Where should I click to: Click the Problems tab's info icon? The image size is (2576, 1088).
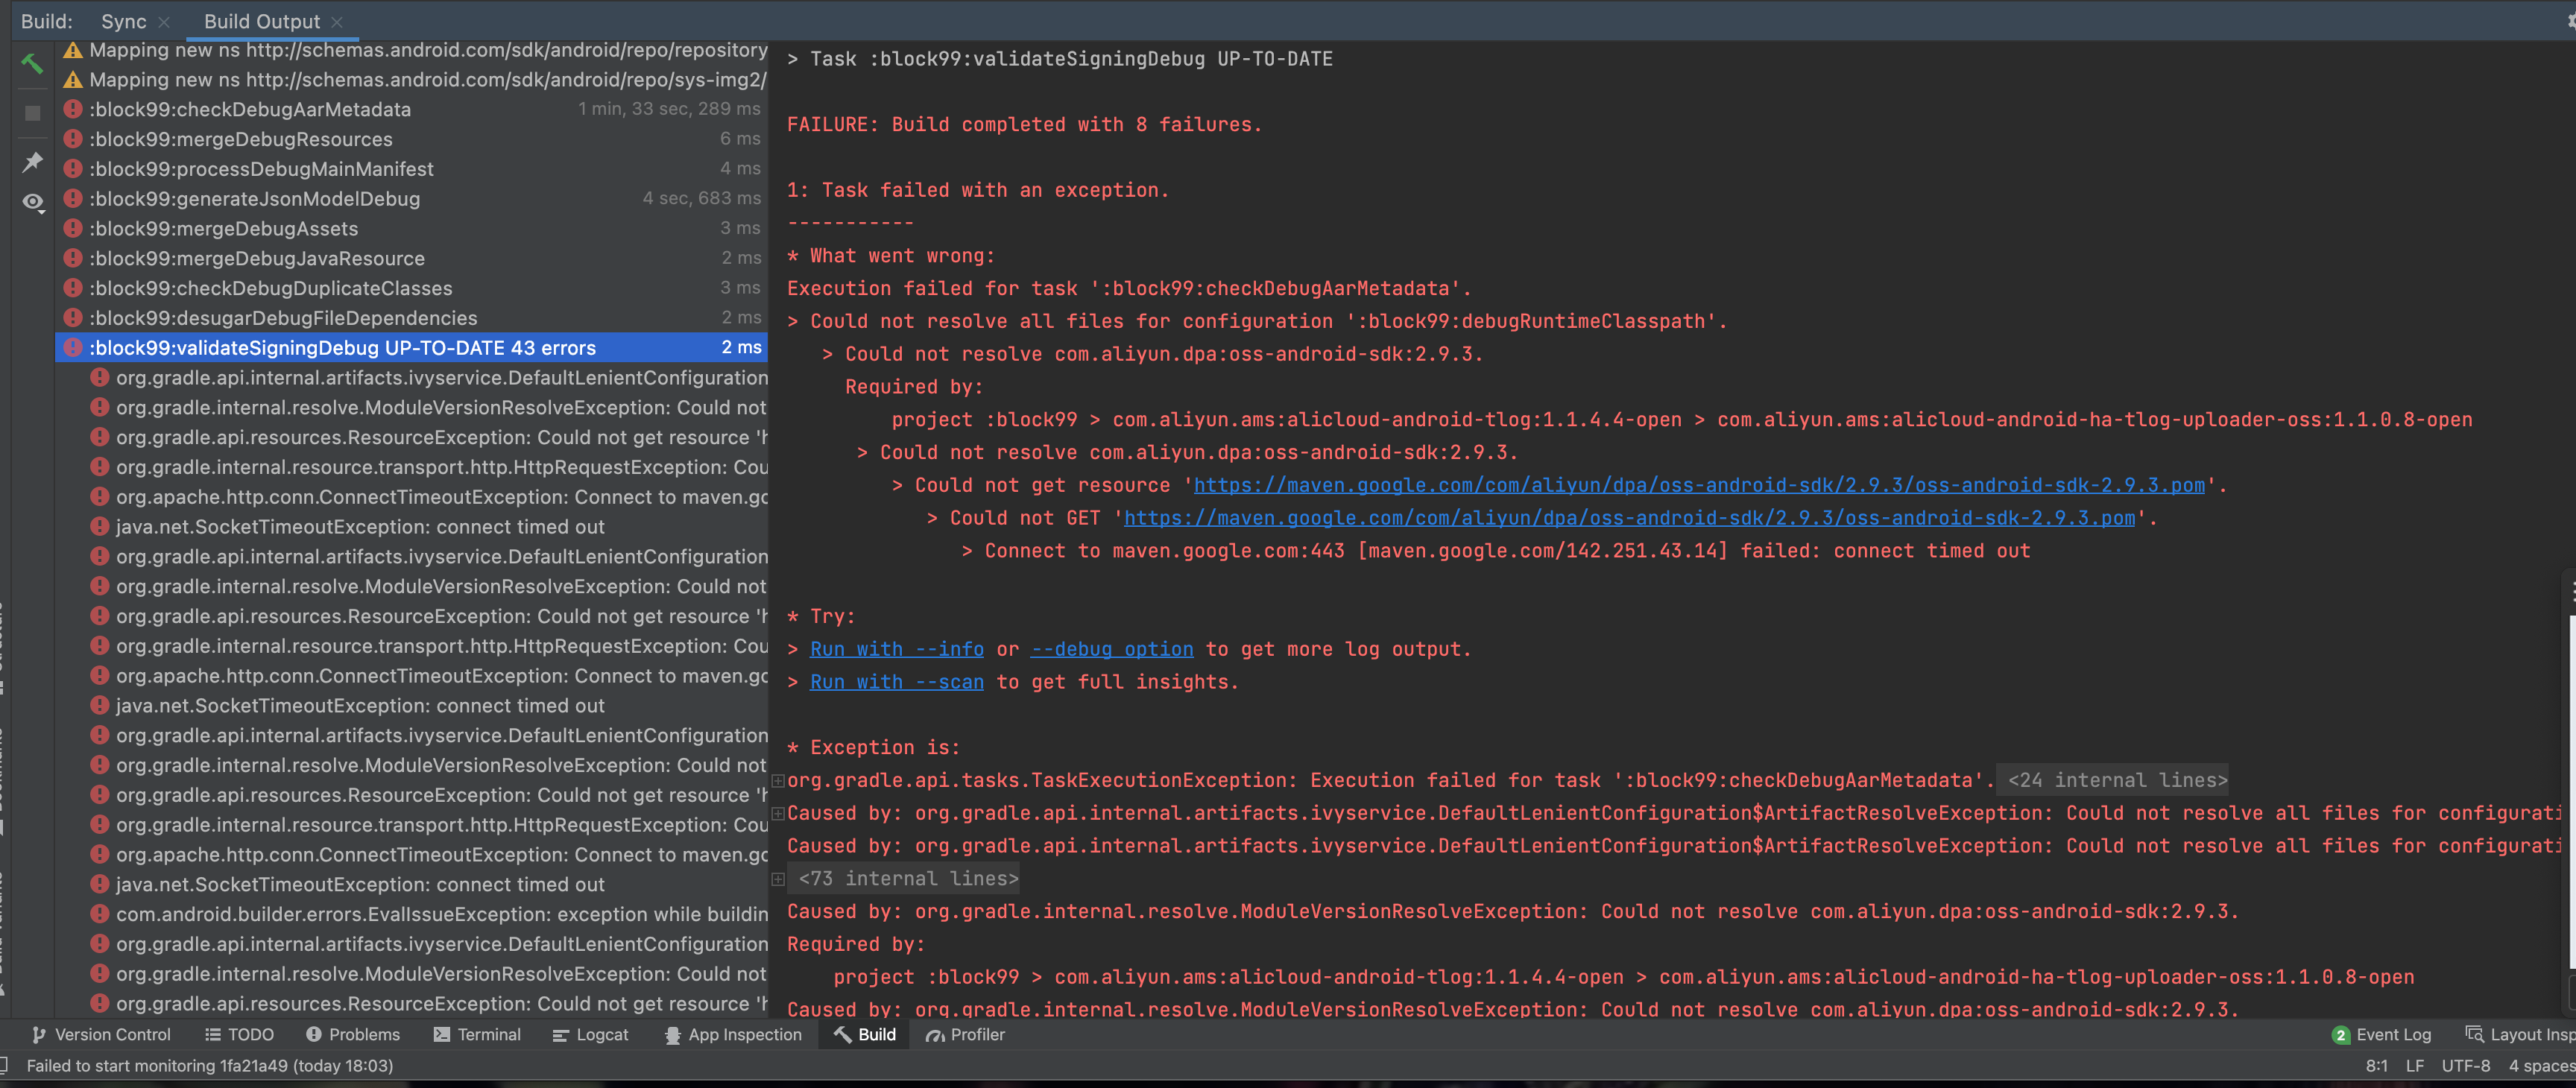pyautogui.click(x=314, y=1034)
